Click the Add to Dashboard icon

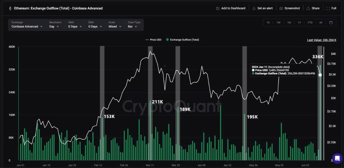[x=218, y=8]
